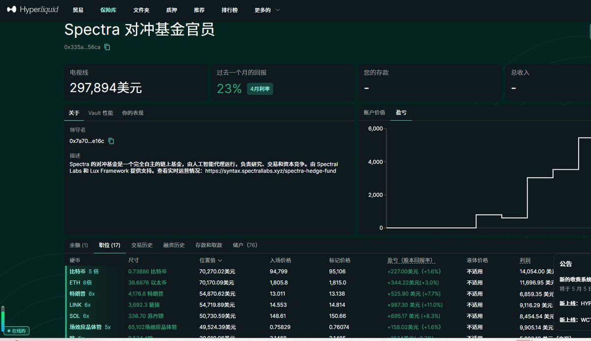Expand the 更多的 menu chevron
The height and width of the screenshot is (341, 591).
click(278, 10)
